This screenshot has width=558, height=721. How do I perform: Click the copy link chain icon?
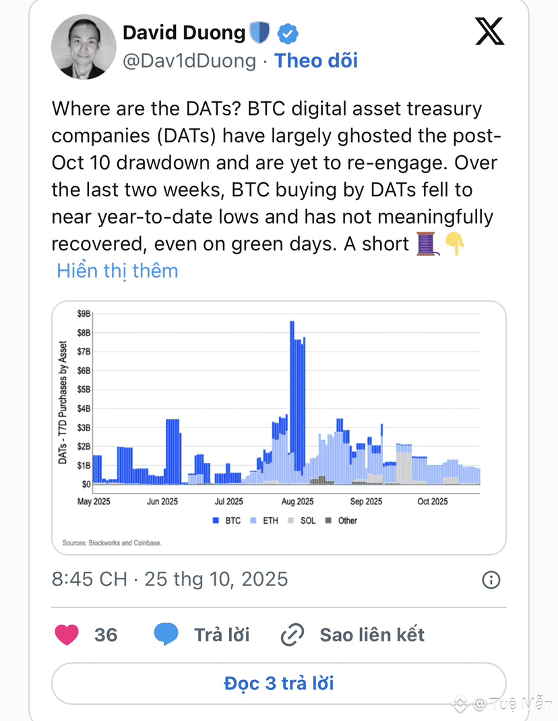(x=293, y=635)
